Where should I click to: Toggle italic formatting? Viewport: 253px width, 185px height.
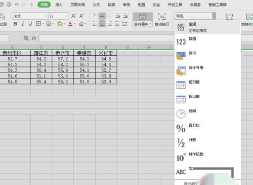coord(23,24)
